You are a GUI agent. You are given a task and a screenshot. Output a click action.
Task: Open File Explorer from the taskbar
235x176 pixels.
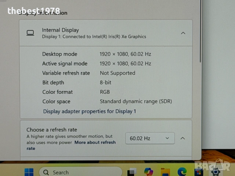tap(165, 172)
